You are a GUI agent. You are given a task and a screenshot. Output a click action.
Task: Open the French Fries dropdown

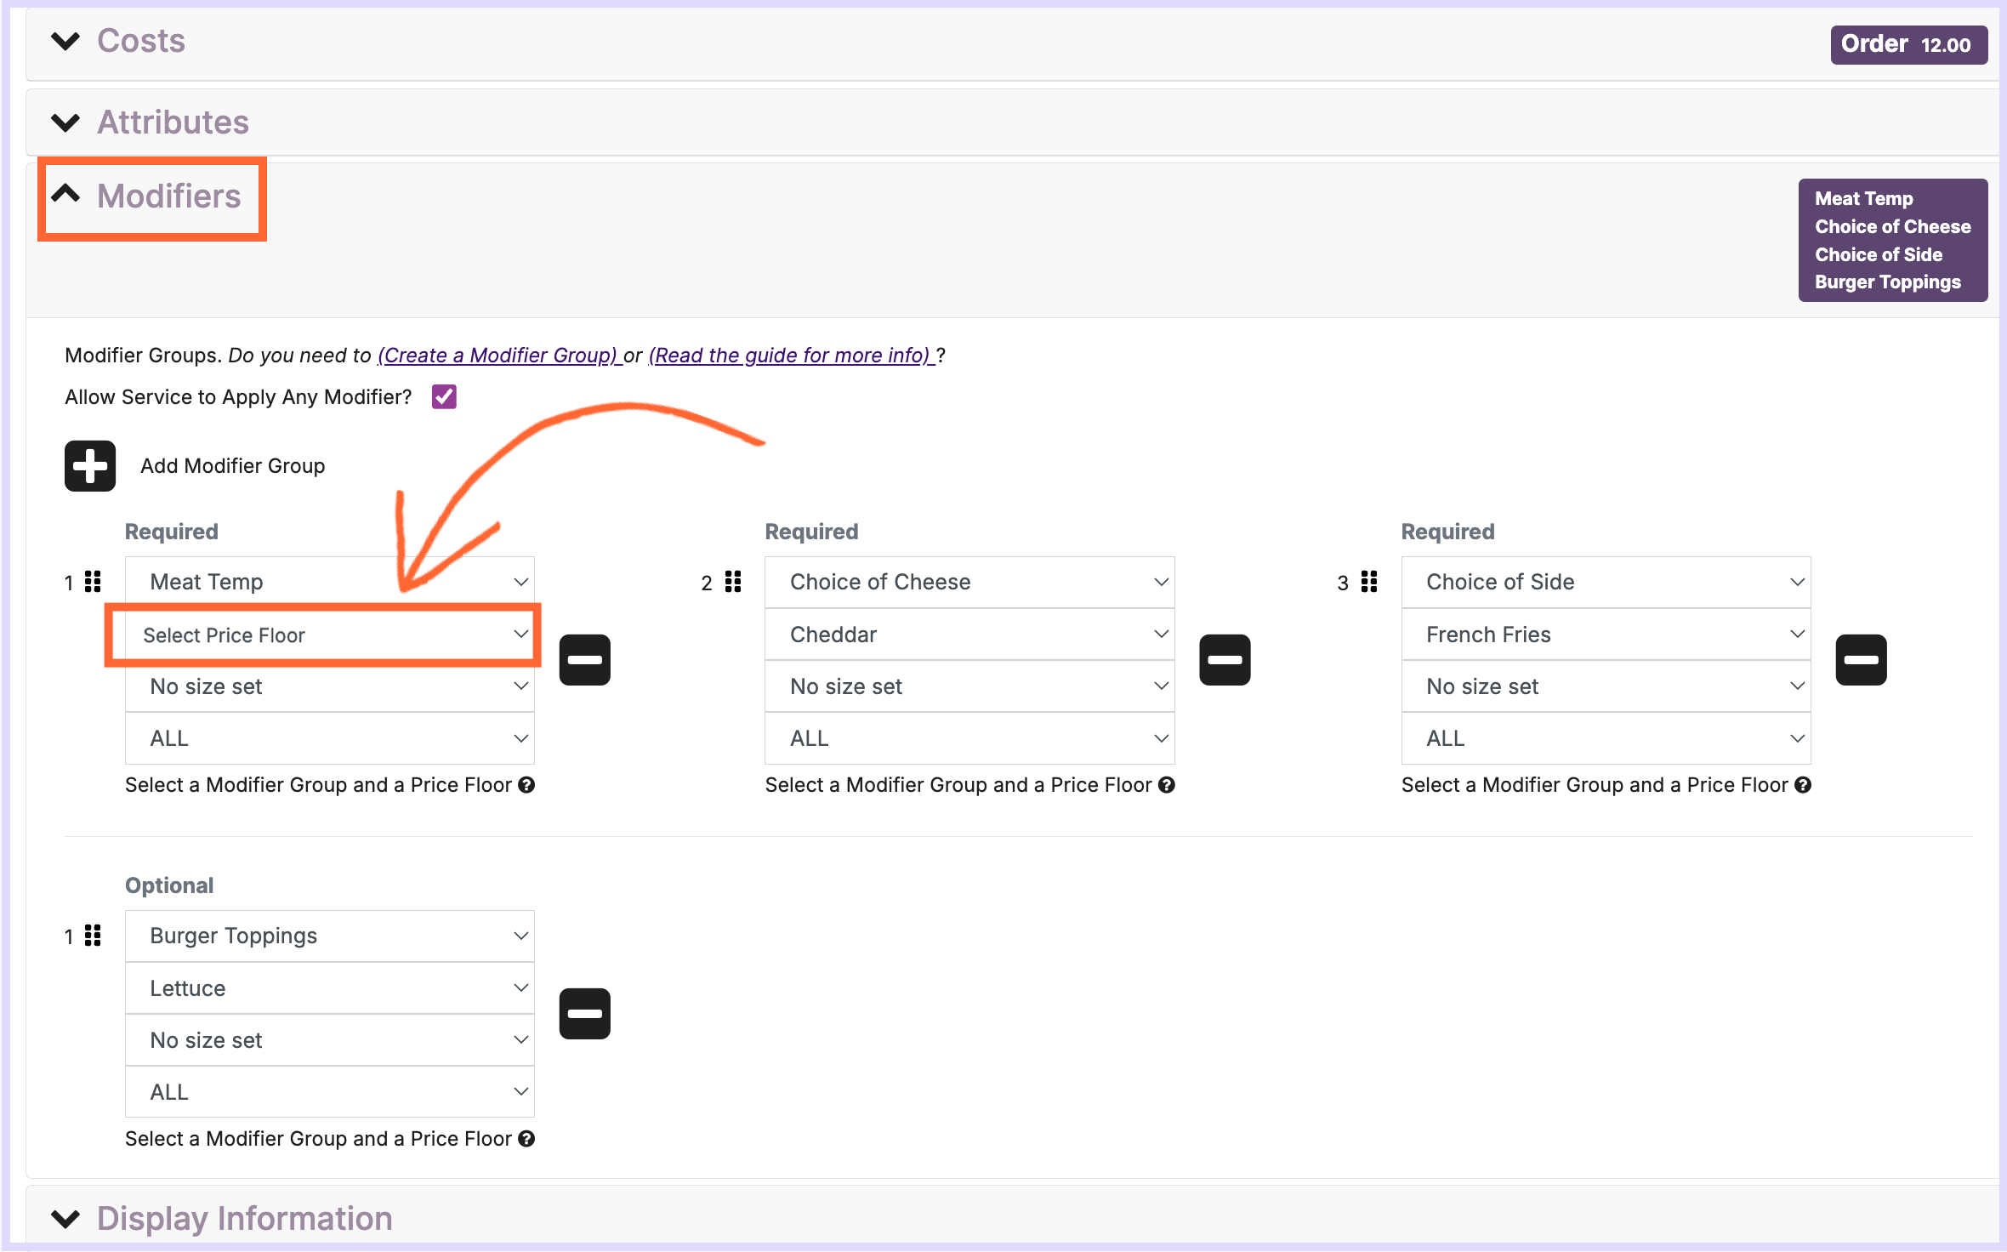pyautogui.click(x=1605, y=635)
